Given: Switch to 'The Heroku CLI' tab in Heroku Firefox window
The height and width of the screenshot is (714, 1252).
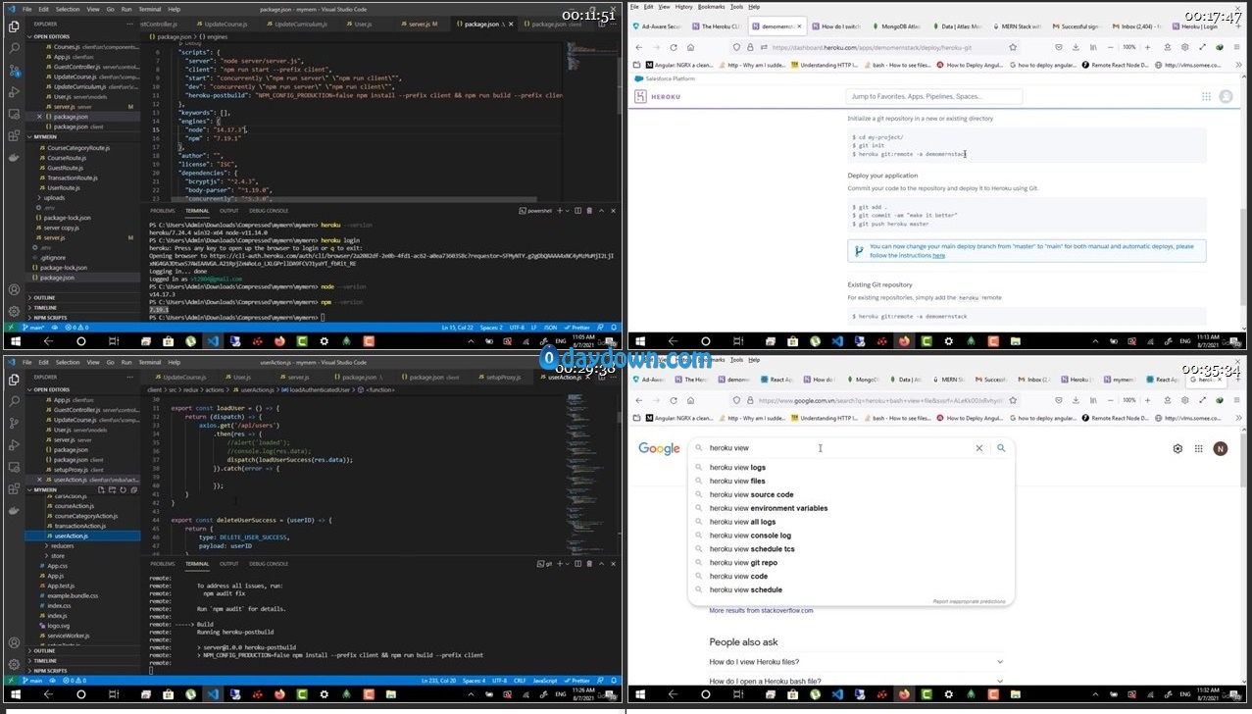Looking at the screenshot, I should pos(716,26).
